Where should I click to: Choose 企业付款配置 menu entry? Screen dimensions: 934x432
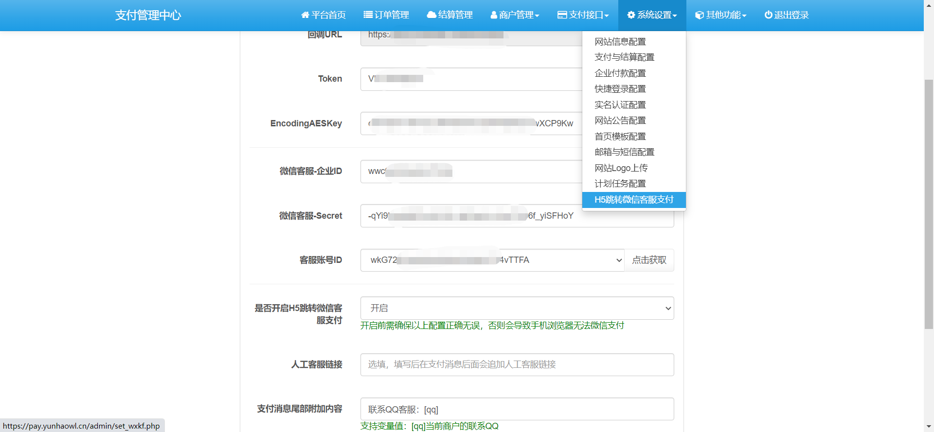coord(620,73)
